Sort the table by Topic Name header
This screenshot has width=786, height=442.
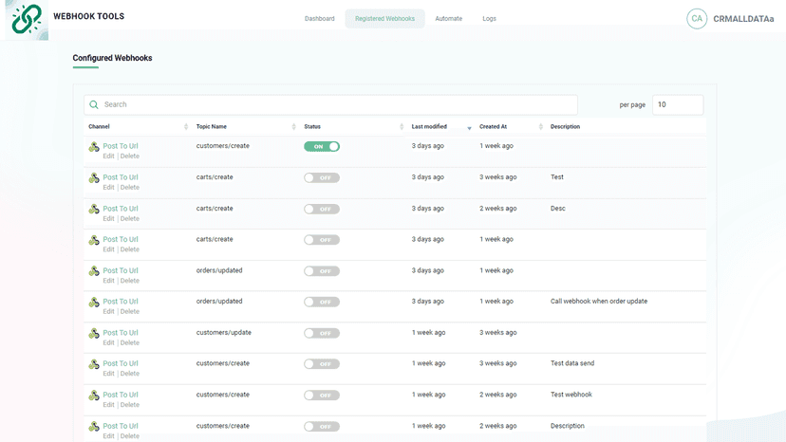pos(211,127)
